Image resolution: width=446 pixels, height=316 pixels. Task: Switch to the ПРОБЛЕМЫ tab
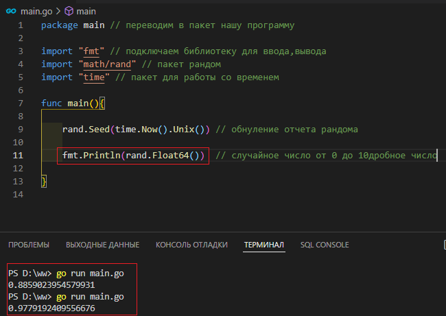(x=29, y=245)
